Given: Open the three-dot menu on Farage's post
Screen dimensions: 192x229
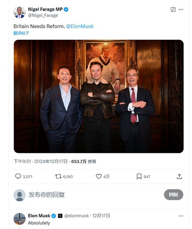Looking at the screenshot, I should [181, 10].
